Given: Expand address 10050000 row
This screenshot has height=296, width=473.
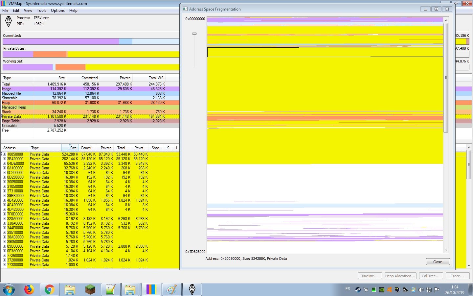Looking at the screenshot, I should point(4,154).
